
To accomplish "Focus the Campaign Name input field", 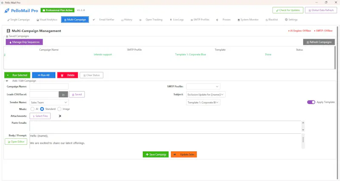I will [49, 86].
